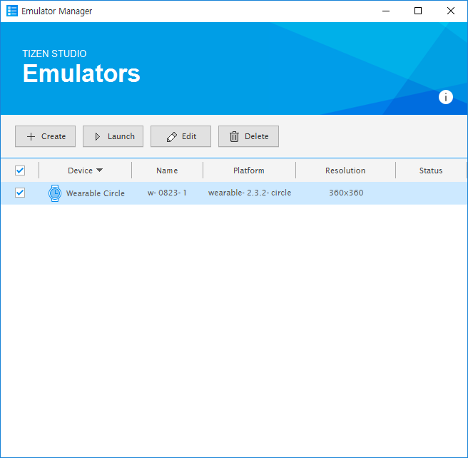Click the info icon in the banner

[x=446, y=97]
